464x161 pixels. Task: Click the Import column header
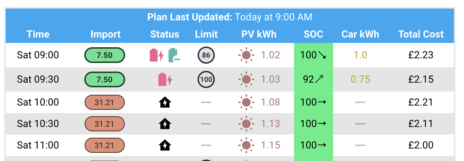click(105, 34)
